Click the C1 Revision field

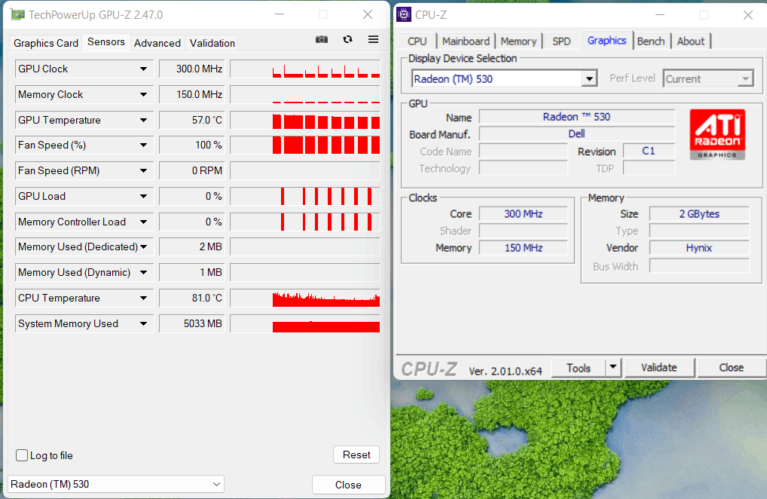coord(649,152)
